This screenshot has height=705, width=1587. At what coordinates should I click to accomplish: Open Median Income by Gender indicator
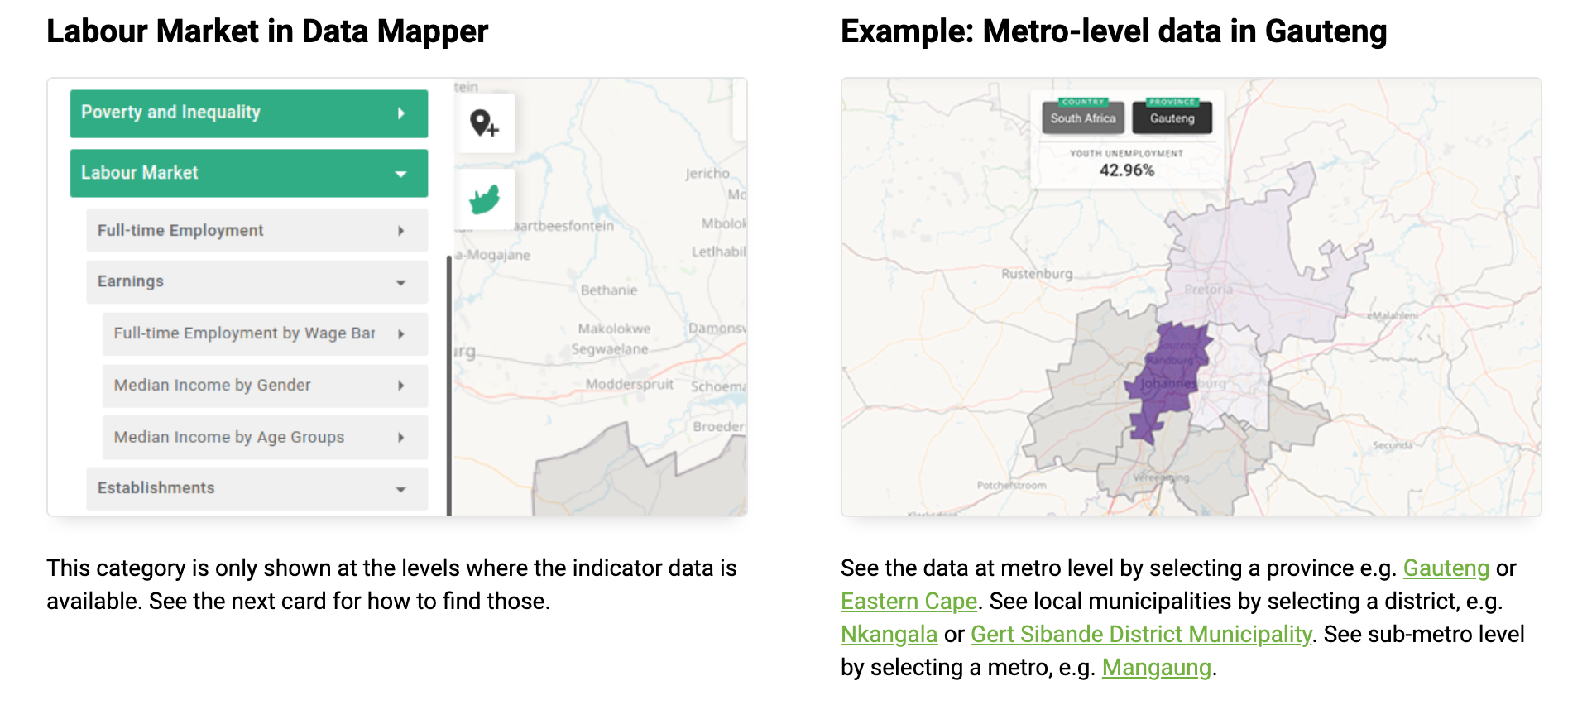[x=265, y=386]
